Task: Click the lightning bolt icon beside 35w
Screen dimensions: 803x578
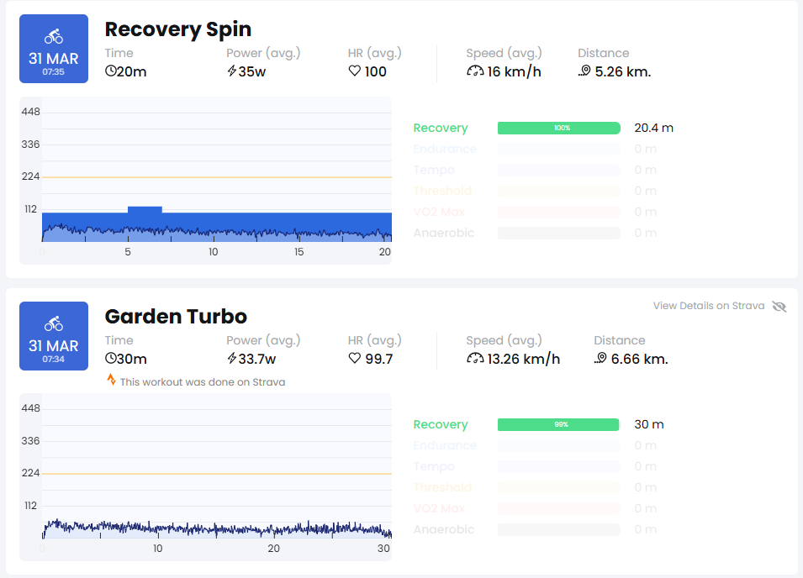Action: (232, 71)
